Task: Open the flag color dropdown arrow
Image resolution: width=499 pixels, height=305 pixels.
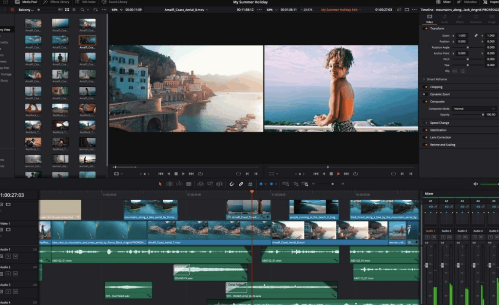Action: (266, 184)
